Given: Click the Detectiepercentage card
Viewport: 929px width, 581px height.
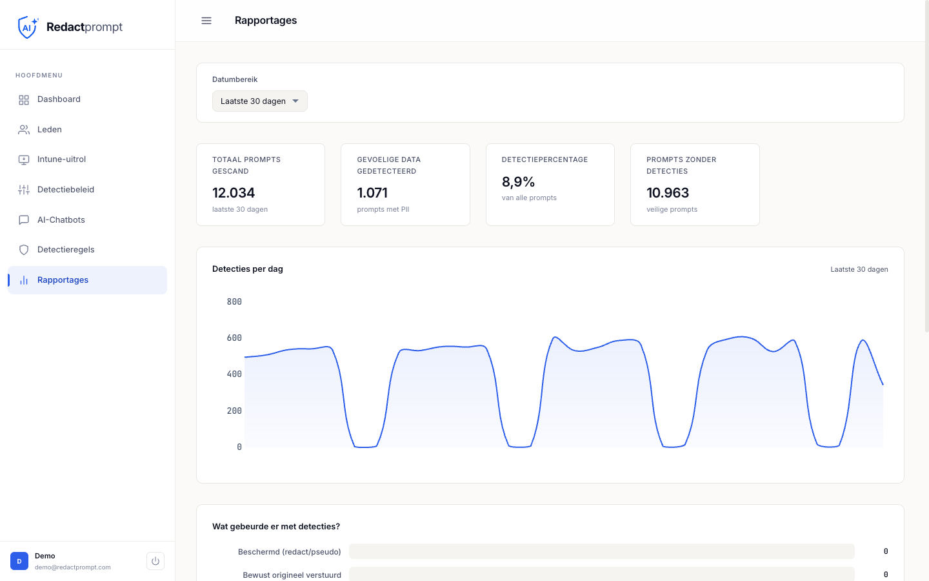Looking at the screenshot, I should point(550,185).
